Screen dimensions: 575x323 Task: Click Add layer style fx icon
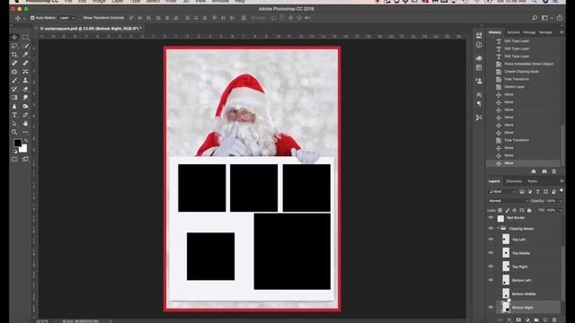(x=509, y=320)
